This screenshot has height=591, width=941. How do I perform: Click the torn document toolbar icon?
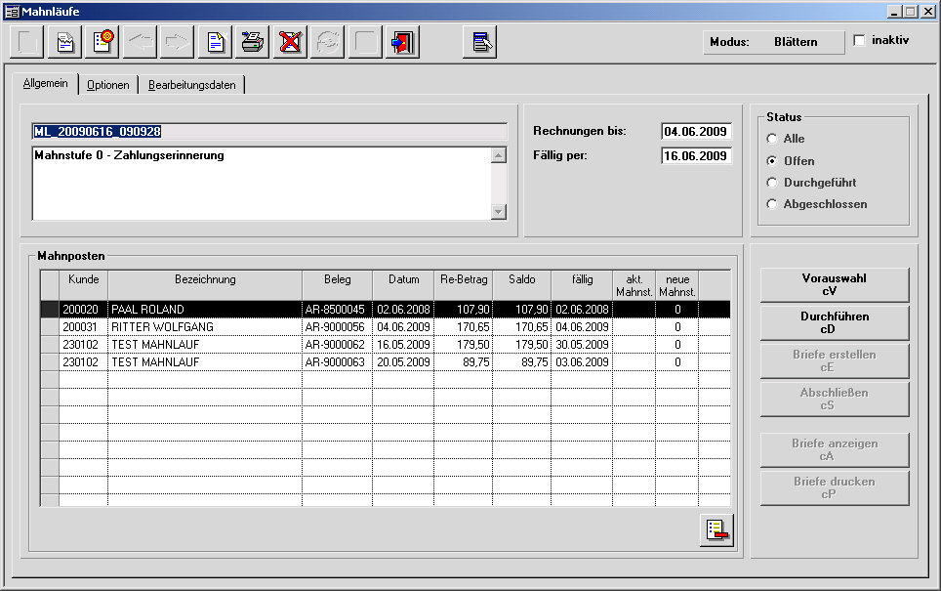coord(65,43)
